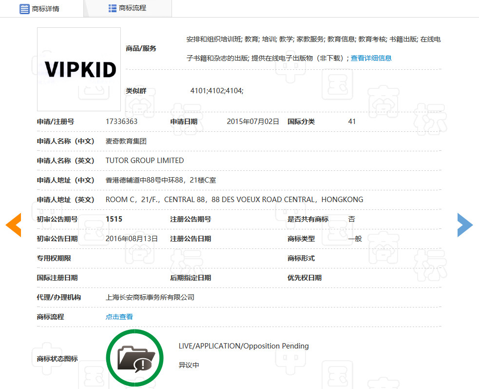The width and height of the screenshot is (479, 389).
Task: Click the 专用权期限 label
Action: [54, 258]
